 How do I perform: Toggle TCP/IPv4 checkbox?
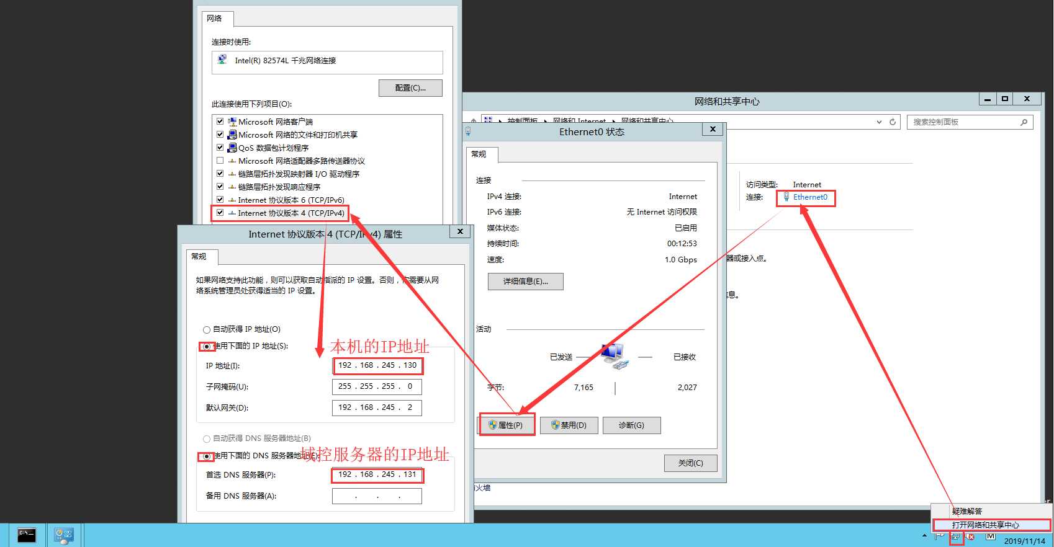coord(220,213)
